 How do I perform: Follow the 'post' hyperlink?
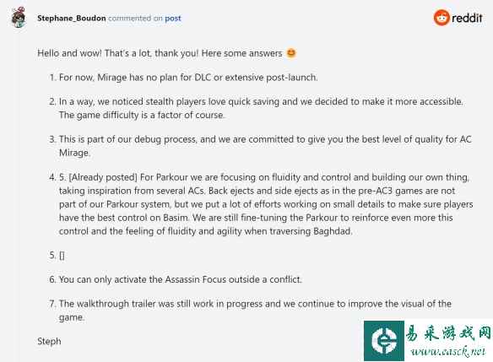(x=173, y=19)
